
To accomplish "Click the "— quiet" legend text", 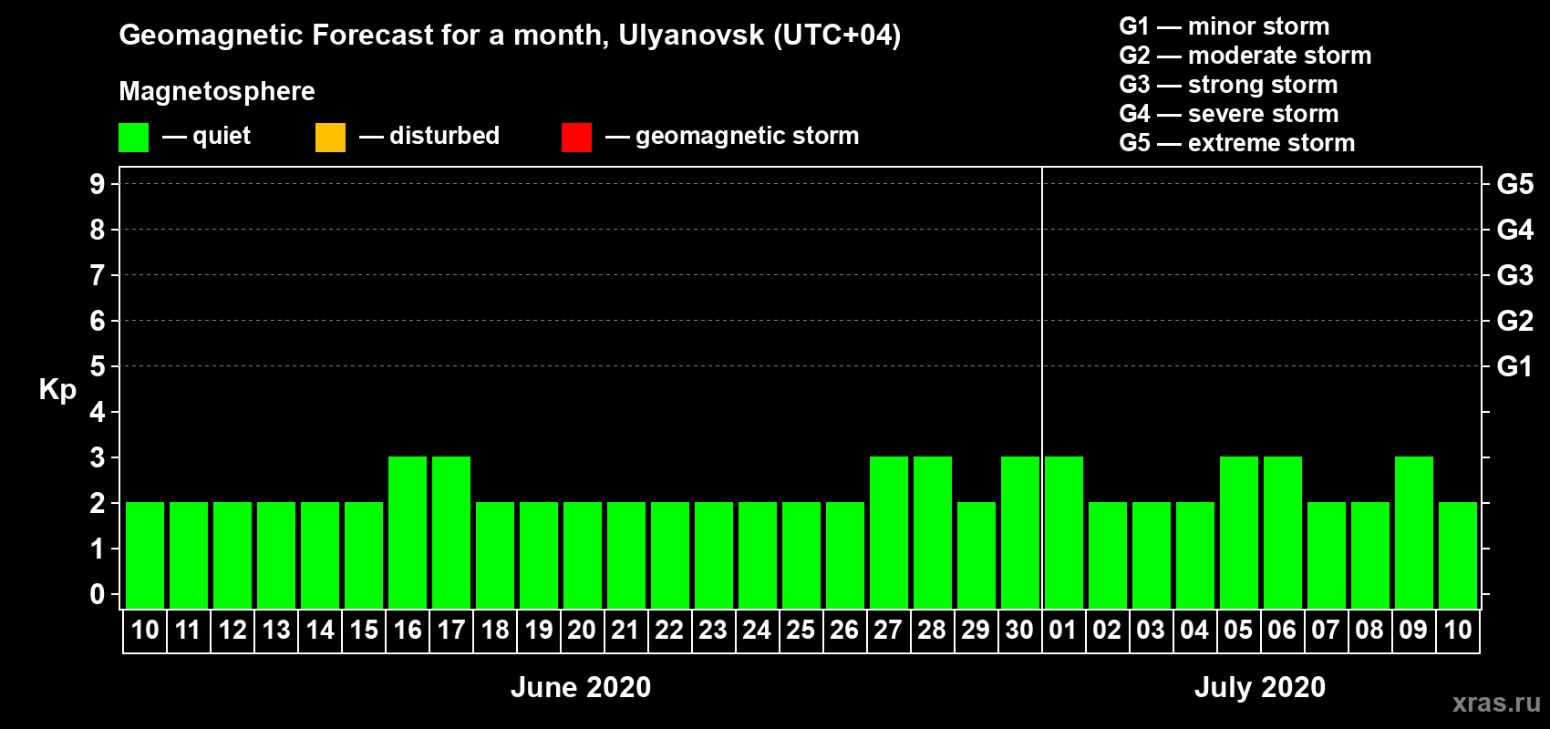I will coord(206,136).
